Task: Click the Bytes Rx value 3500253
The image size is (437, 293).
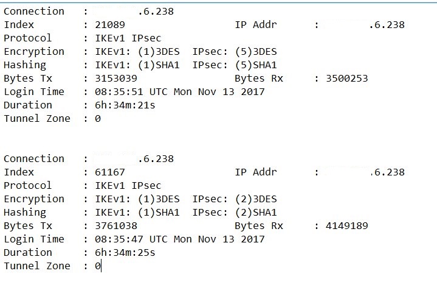Action: point(346,78)
